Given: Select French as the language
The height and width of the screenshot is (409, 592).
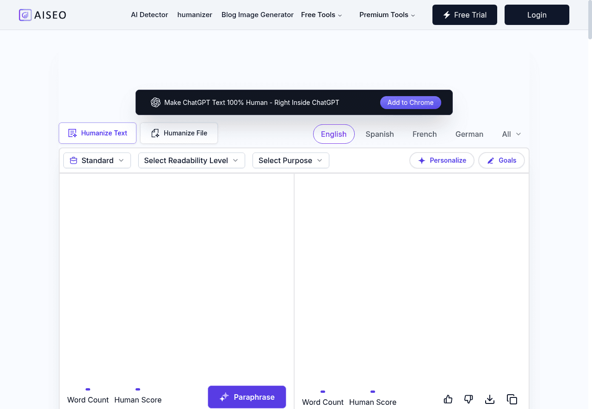Looking at the screenshot, I should click(424, 134).
